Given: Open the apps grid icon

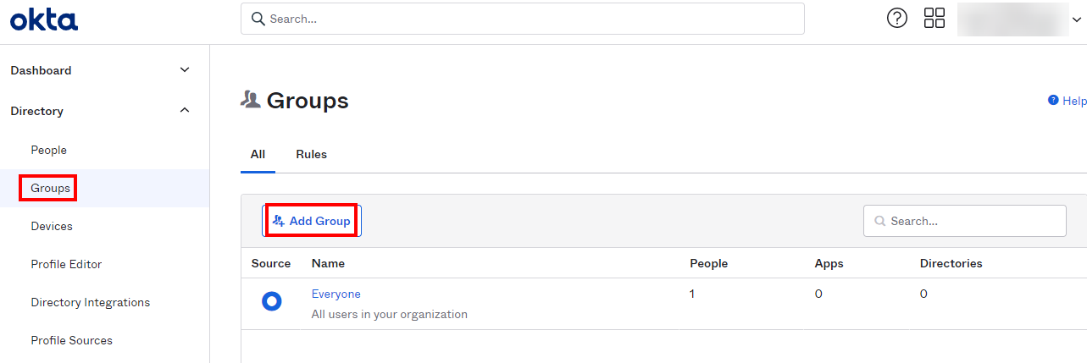Looking at the screenshot, I should coord(934,18).
